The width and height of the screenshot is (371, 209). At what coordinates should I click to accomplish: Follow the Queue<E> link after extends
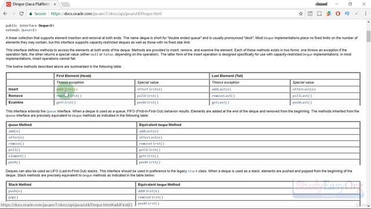(x=29, y=30)
